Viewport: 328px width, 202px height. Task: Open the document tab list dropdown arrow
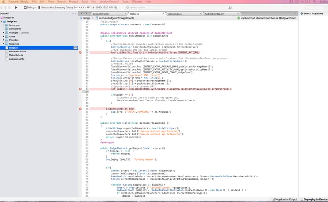[296, 13]
